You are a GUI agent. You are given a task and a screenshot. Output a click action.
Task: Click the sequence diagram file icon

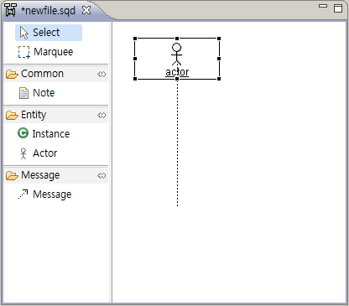pyautogui.click(x=10, y=10)
